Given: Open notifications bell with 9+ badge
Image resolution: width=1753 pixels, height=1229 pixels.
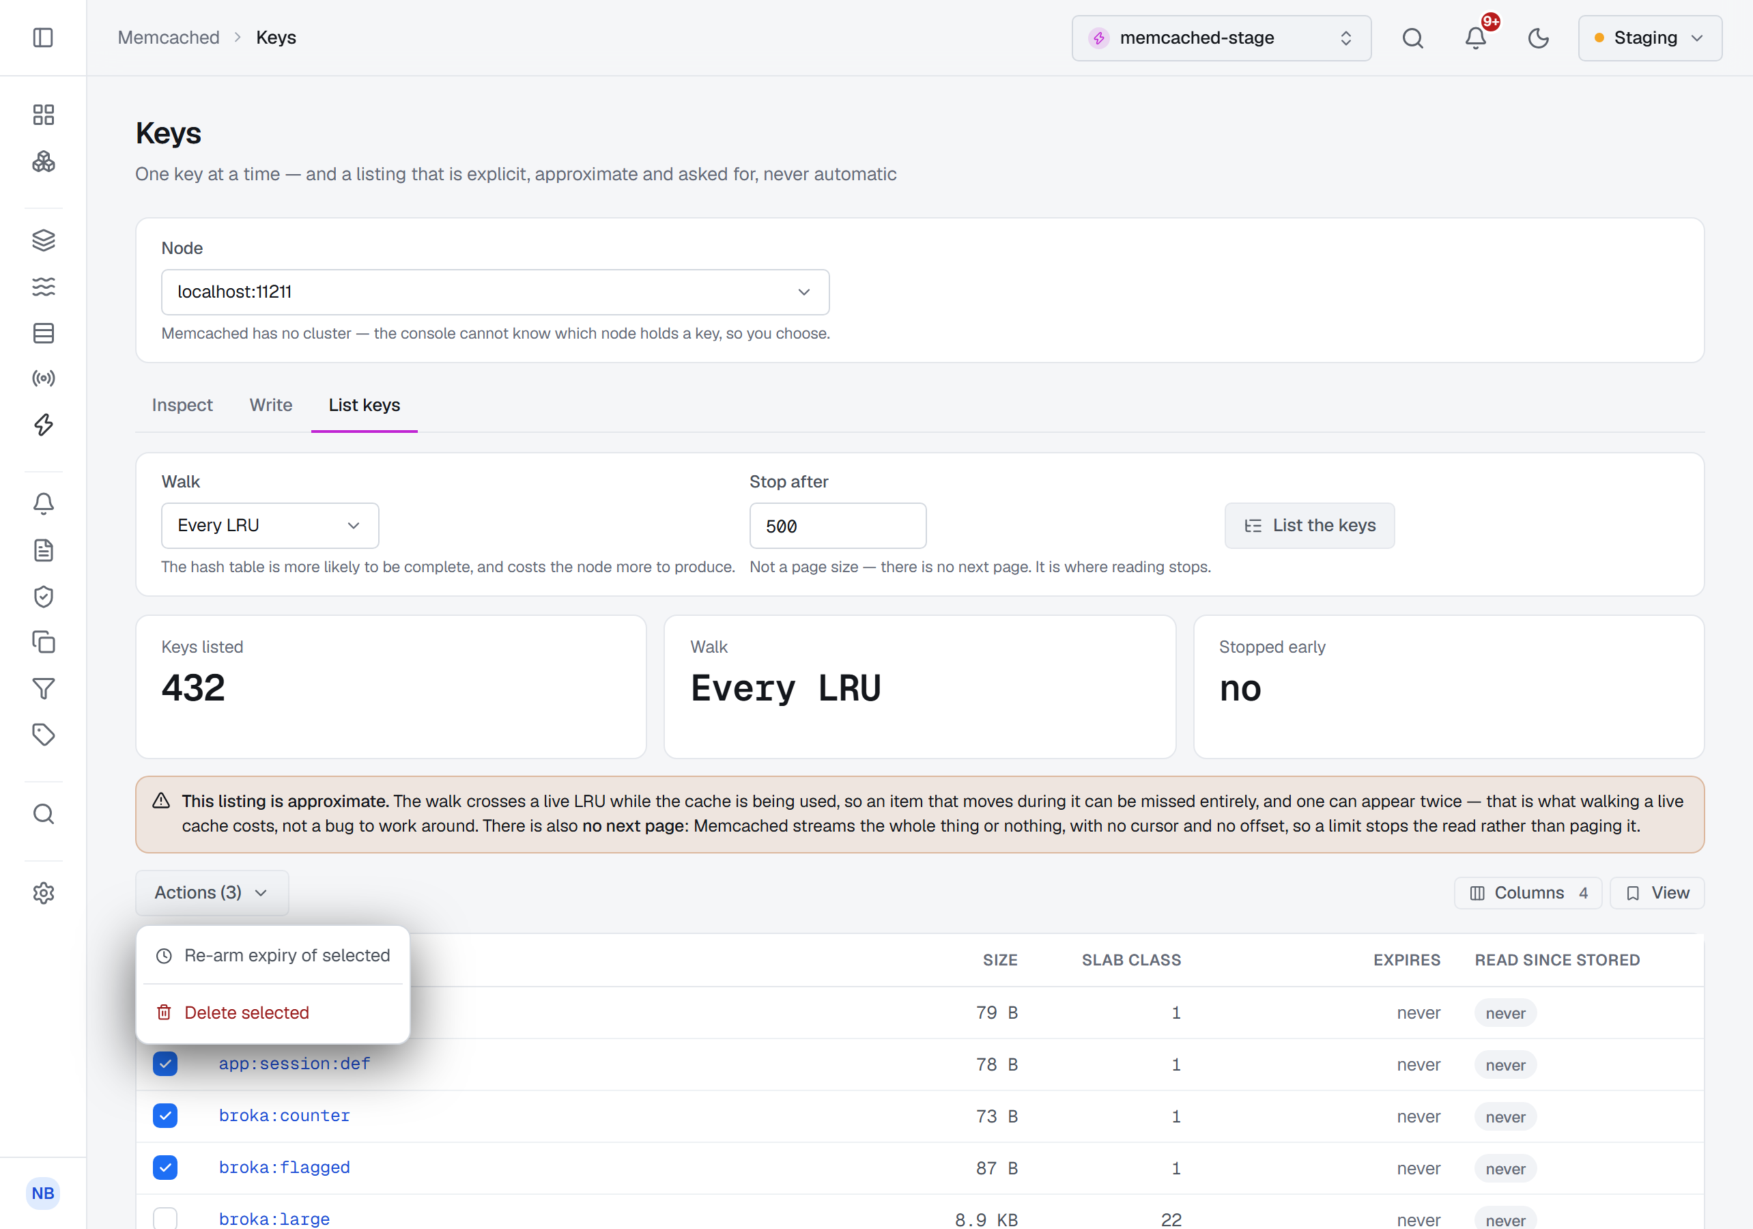Looking at the screenshot, I should click(1476, 38).
